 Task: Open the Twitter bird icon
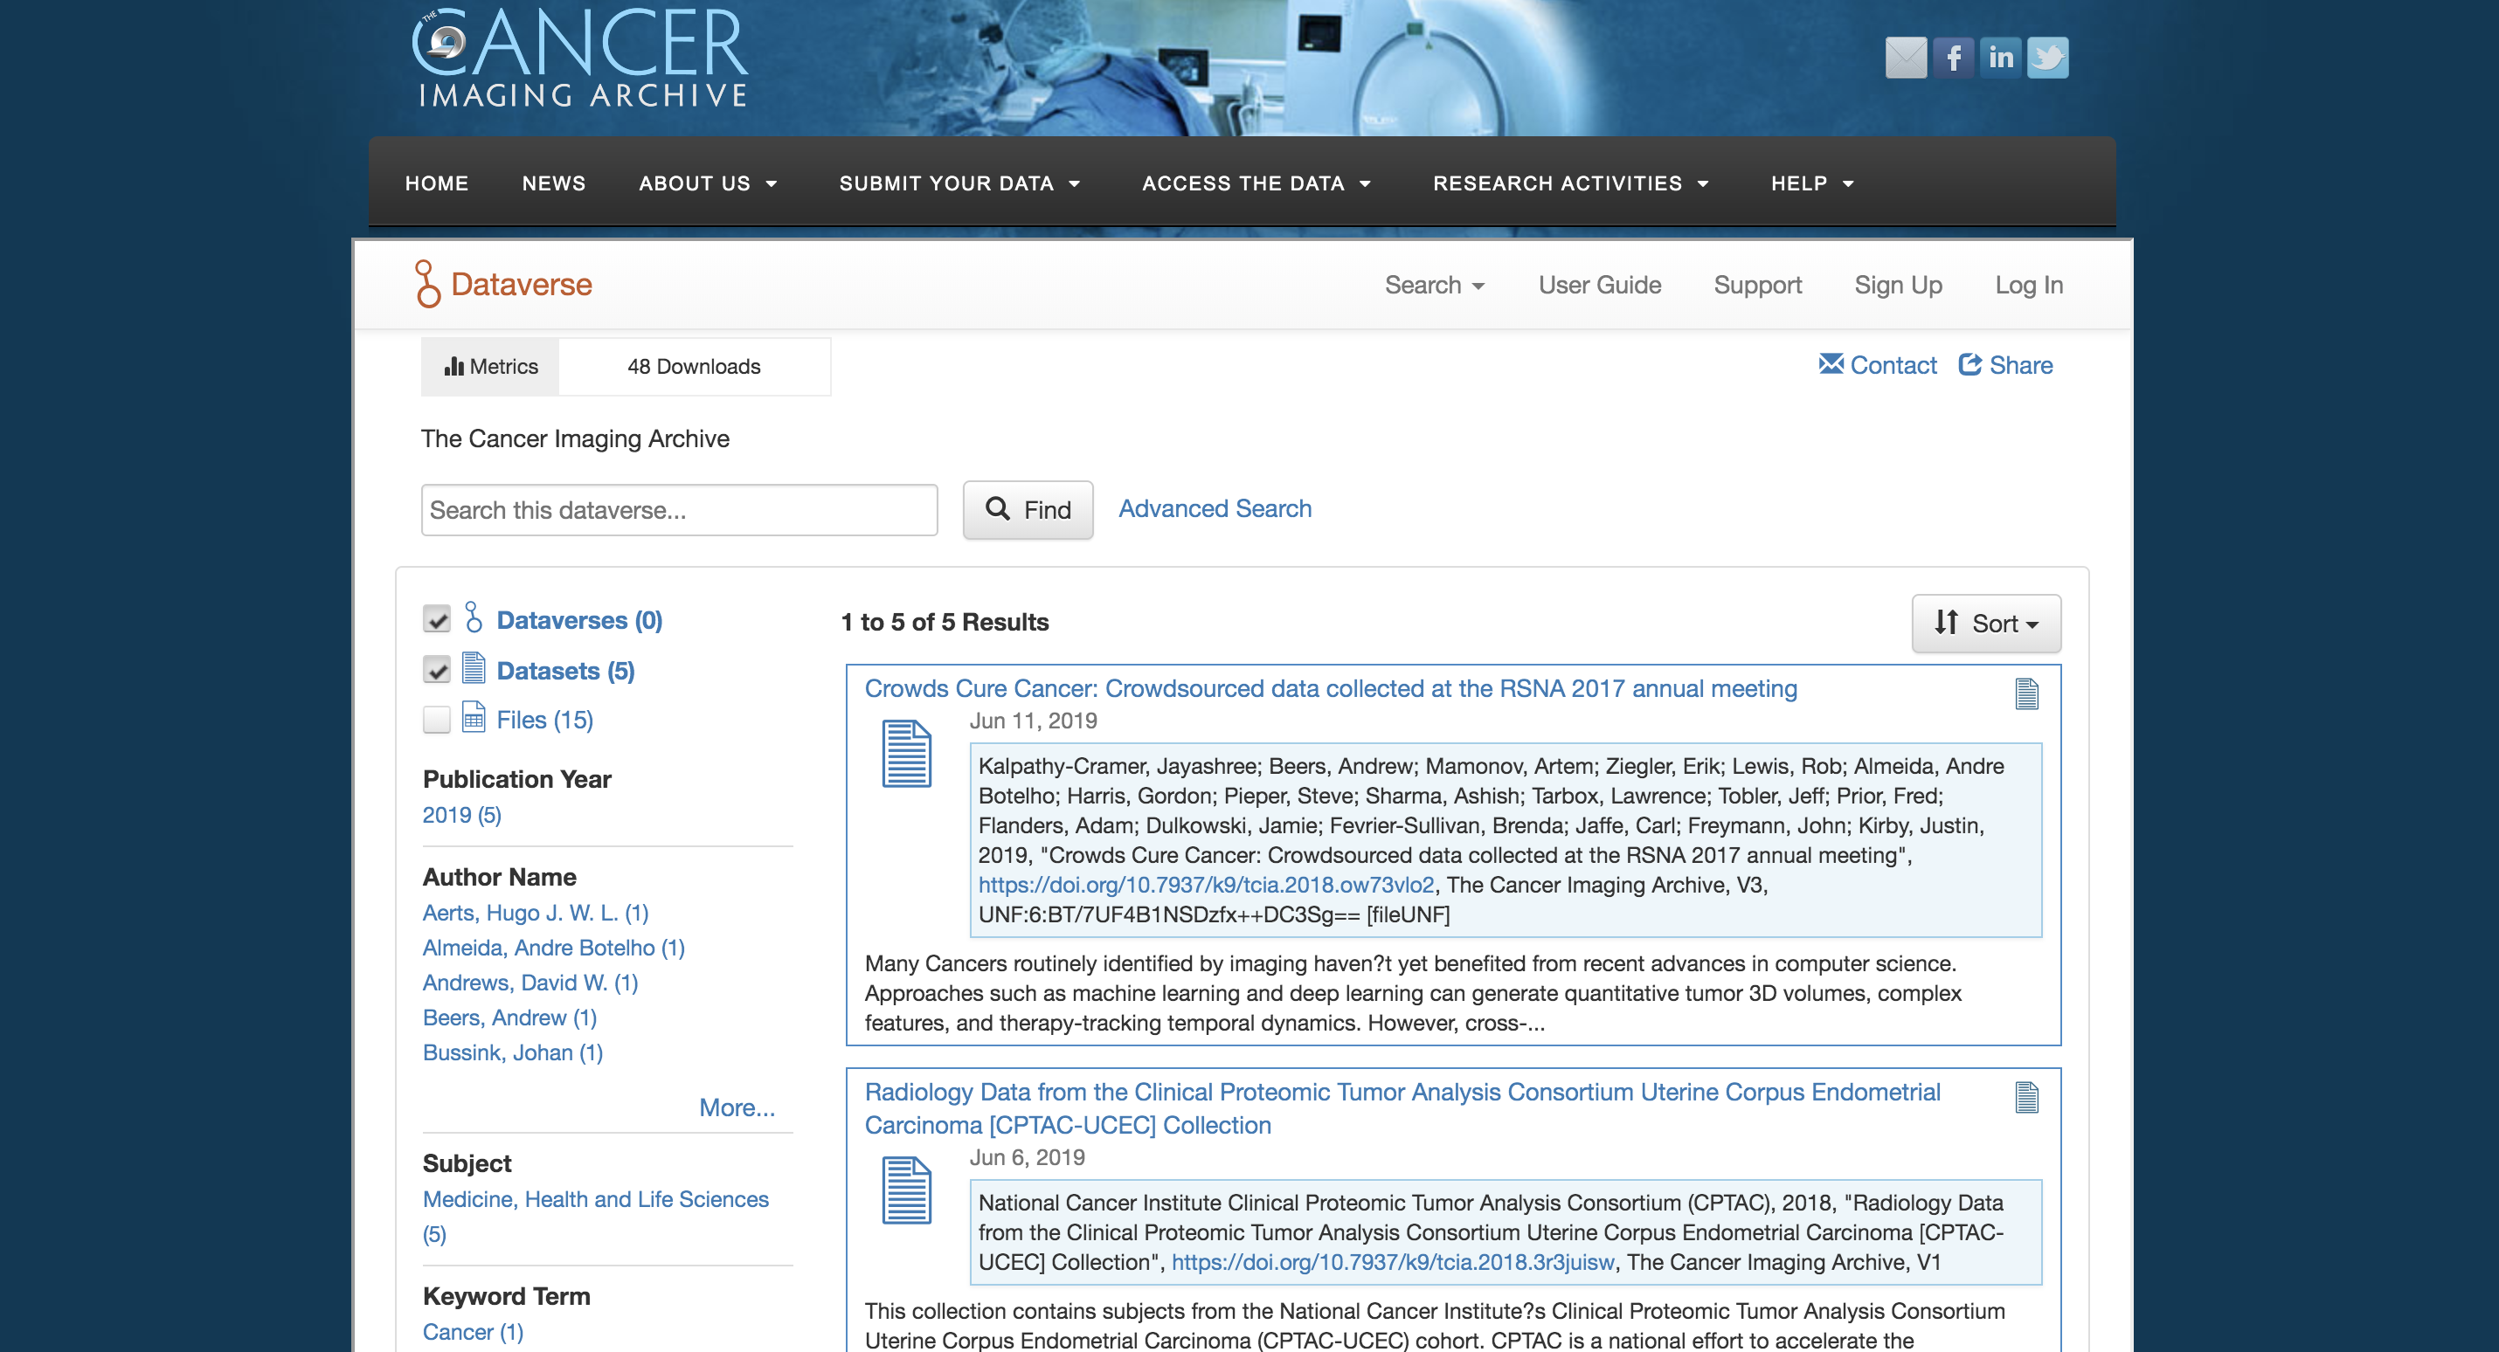(2048, 59)
